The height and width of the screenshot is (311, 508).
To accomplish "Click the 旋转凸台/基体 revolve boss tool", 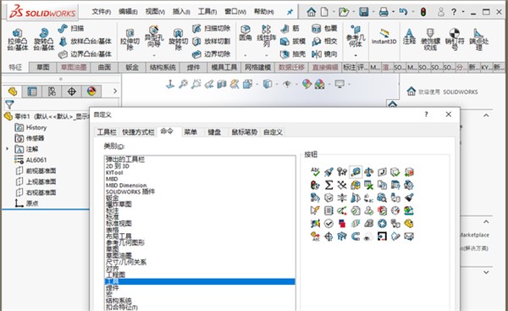I will (44, 40).
